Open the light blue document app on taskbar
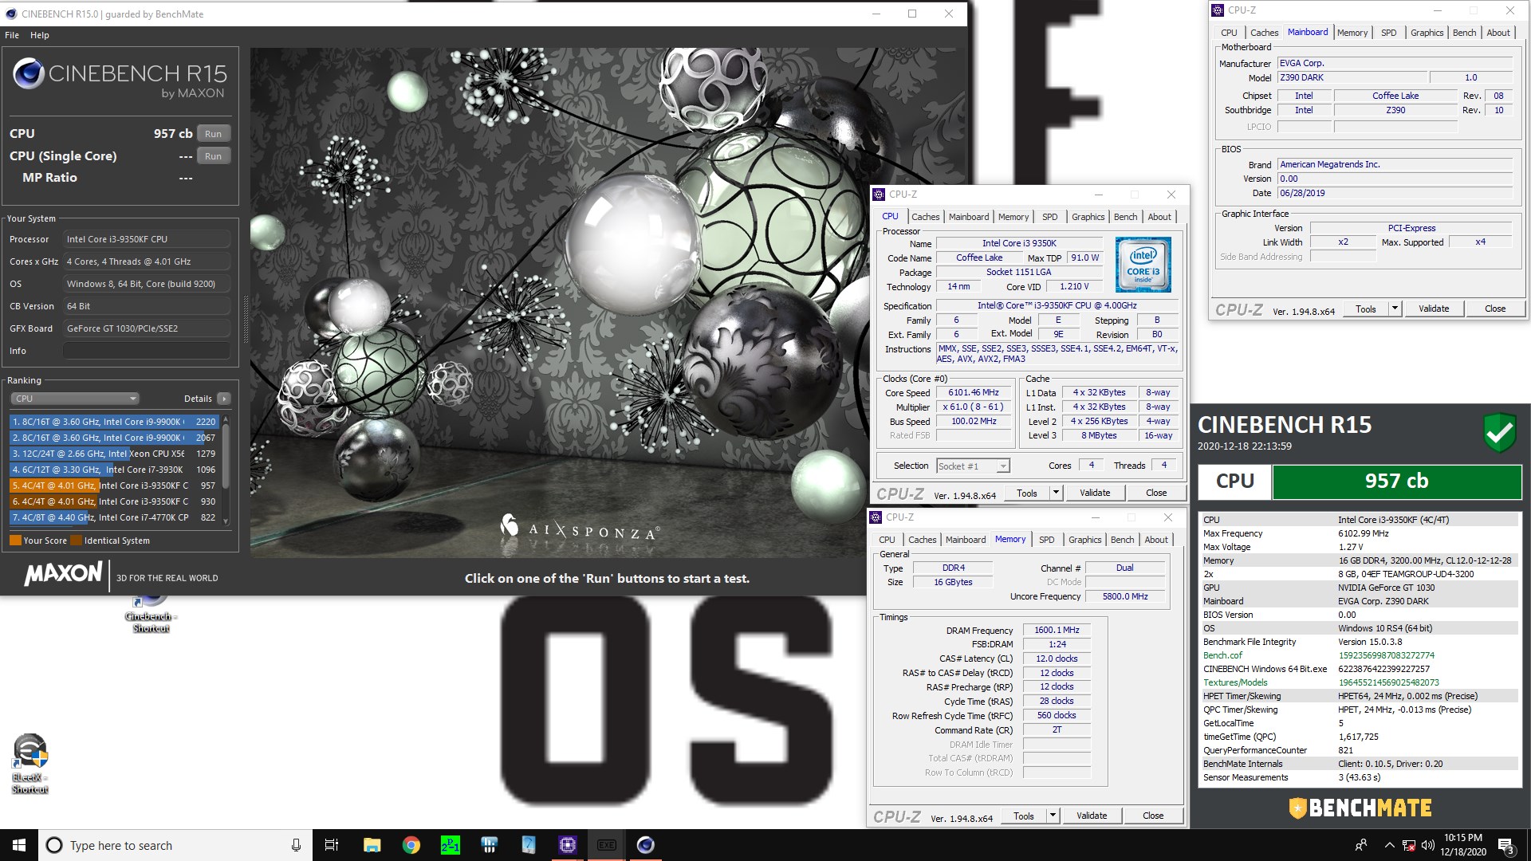The image size is (1531, 861). pyautogui.click(x=529, y=845)
